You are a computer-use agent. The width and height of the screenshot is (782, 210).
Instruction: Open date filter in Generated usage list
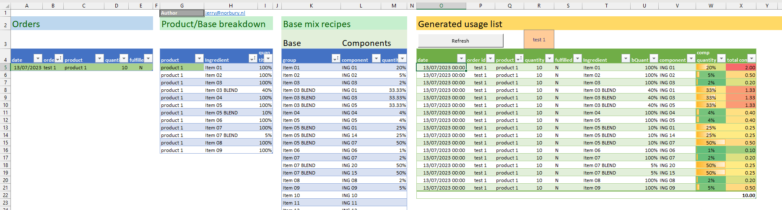tap(461, 58)
